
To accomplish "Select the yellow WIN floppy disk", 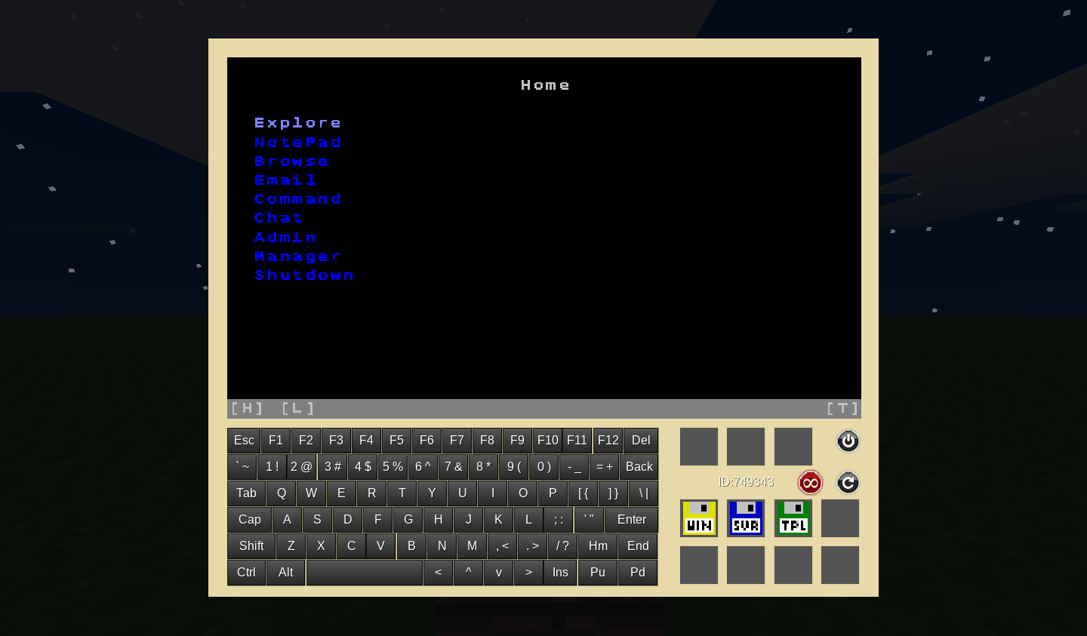I will (699, 518).
